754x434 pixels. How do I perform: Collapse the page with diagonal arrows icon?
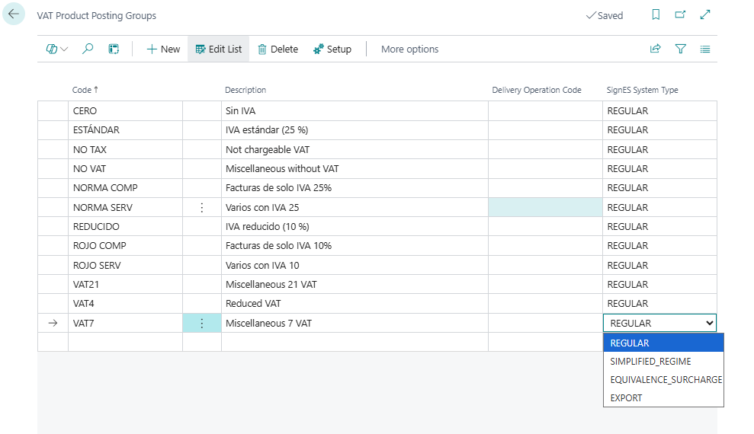(705, 15)
